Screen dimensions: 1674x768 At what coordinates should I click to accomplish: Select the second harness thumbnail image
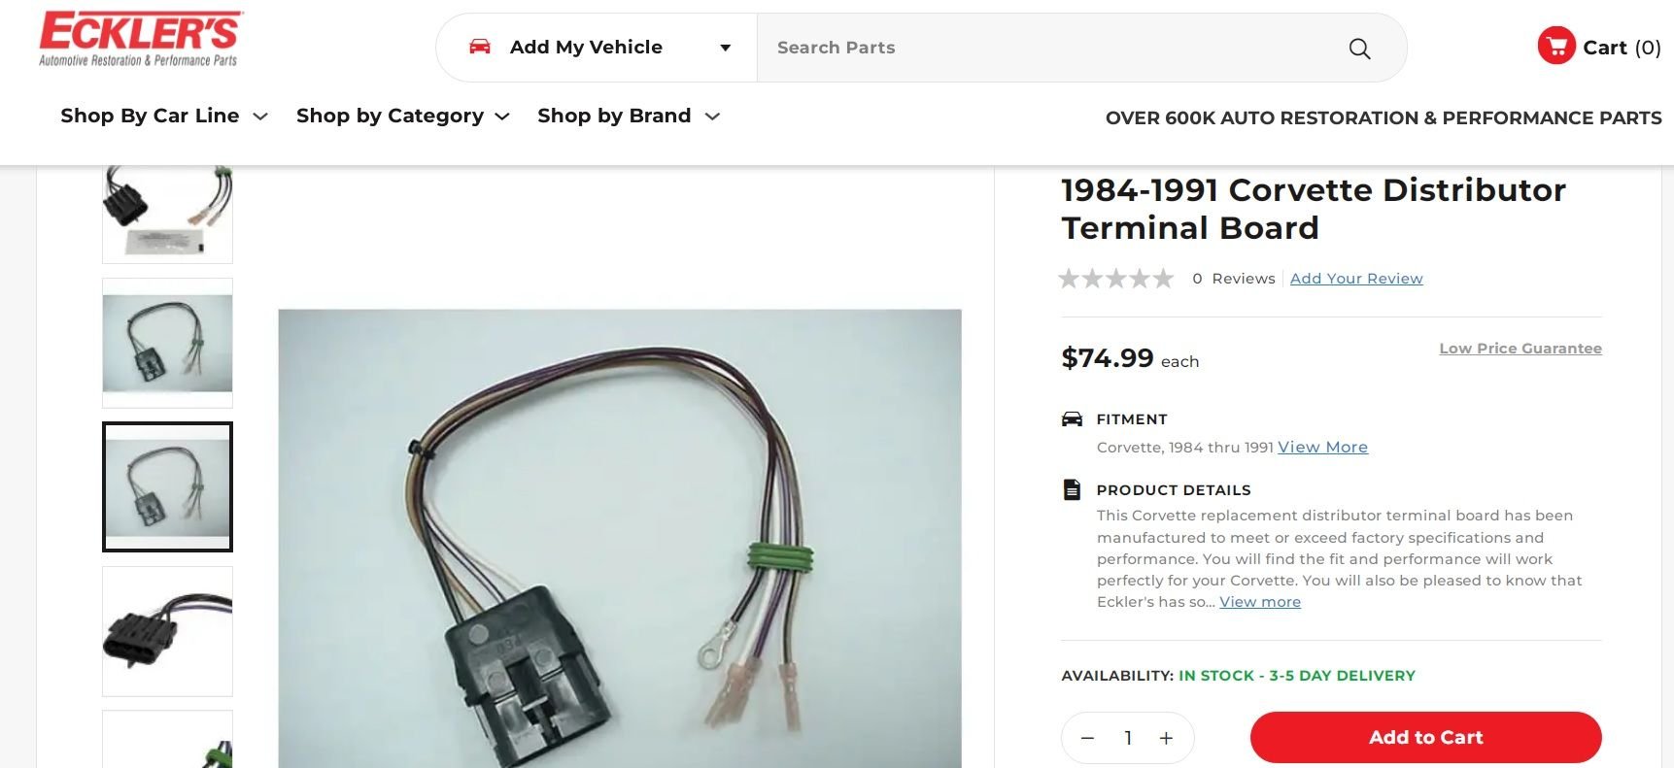pos(167,343)
